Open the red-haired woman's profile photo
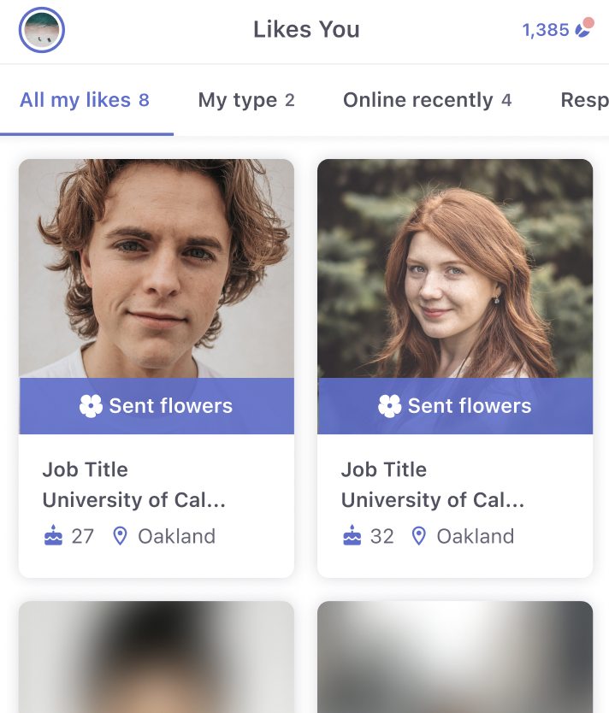The width and height of the screenshot is (609, 713). pos(455,268)
